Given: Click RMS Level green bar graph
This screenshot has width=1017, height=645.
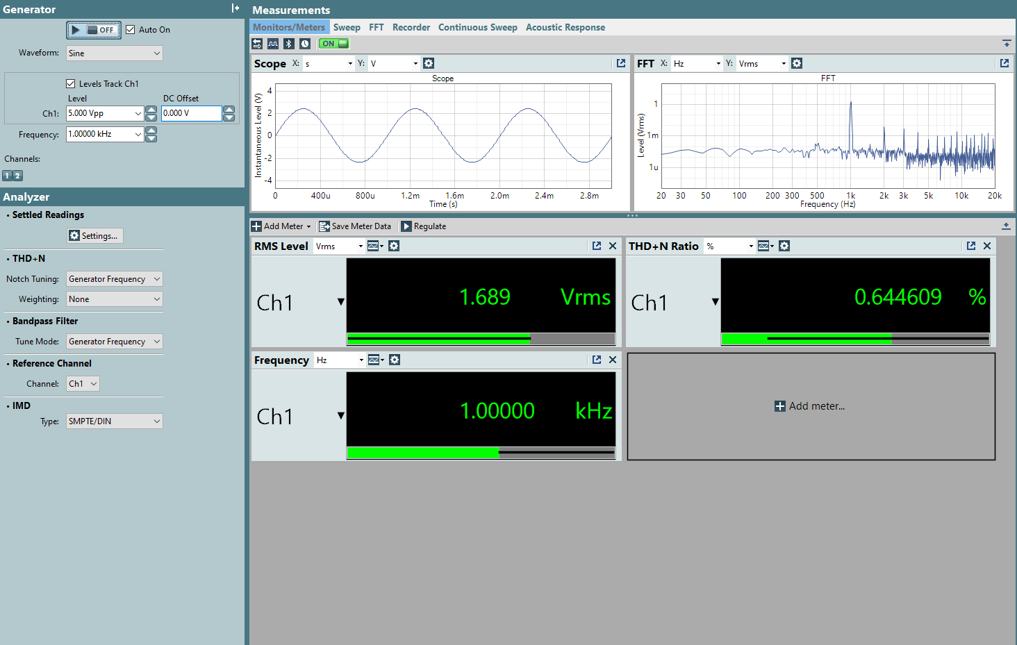Looking at the screenshot, I should click(481, 339).
